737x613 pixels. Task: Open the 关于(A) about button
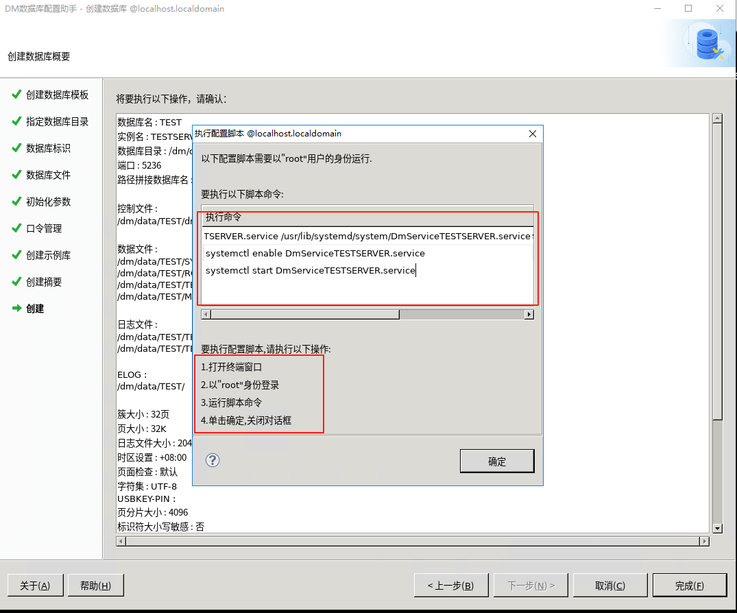tap(35, 586)
